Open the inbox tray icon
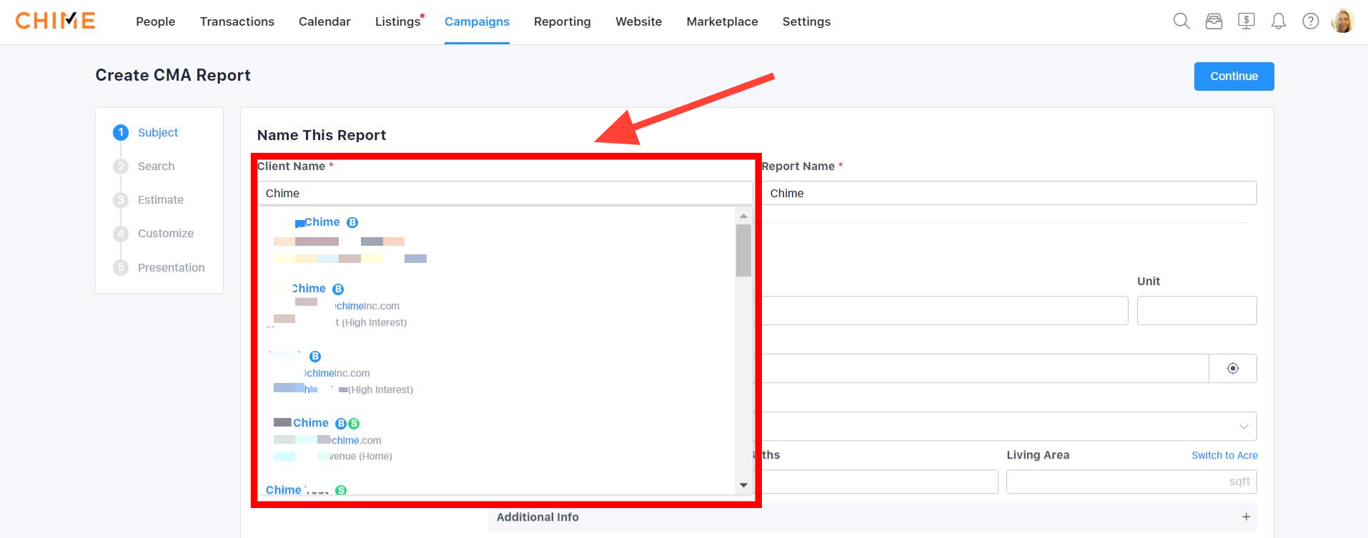 [1214, 21]
